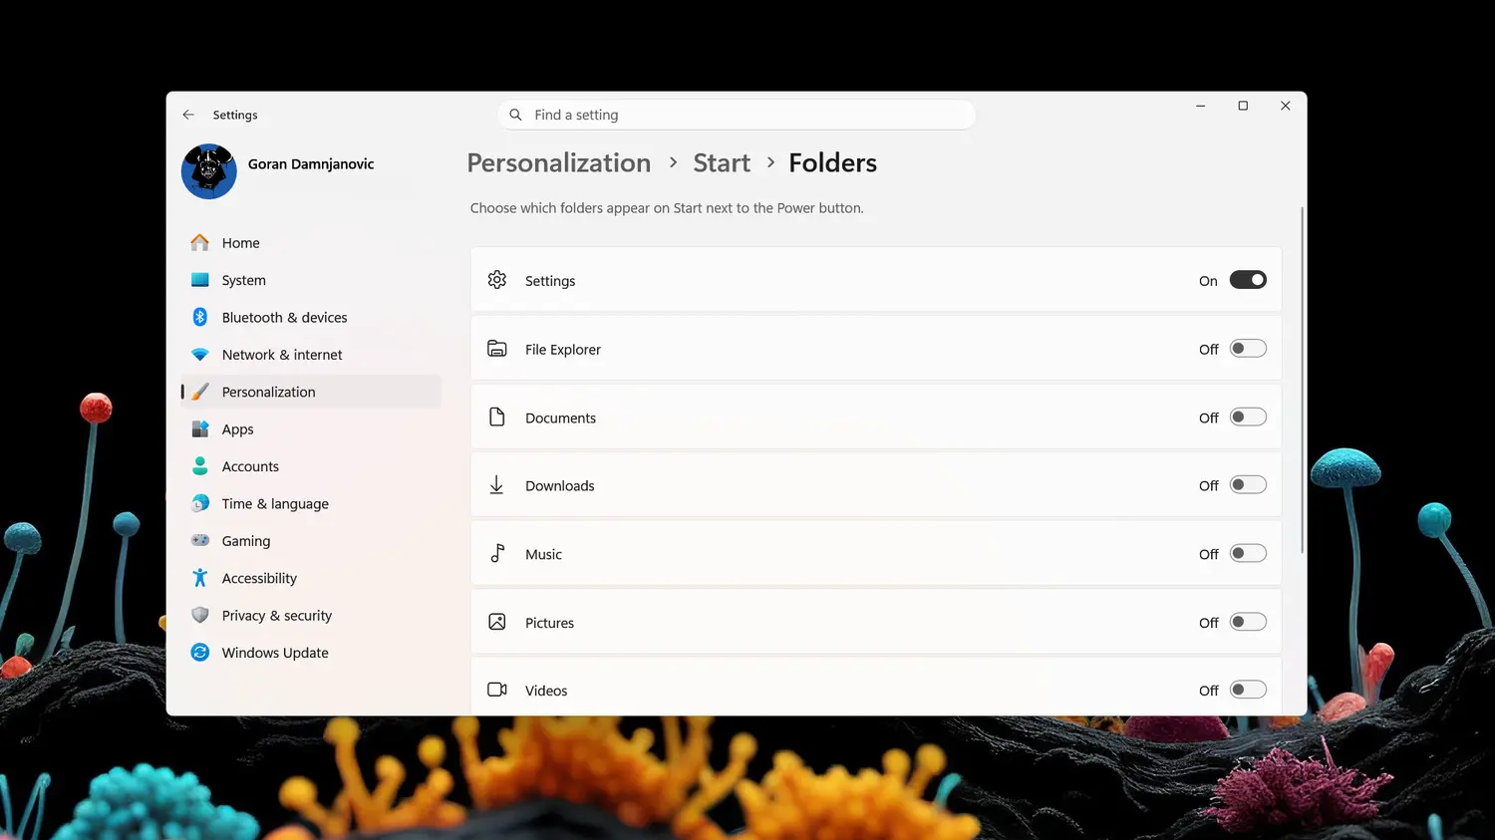Click the Documents page icon
Viewport: 1495px width, 840px height.
point(497,417)
